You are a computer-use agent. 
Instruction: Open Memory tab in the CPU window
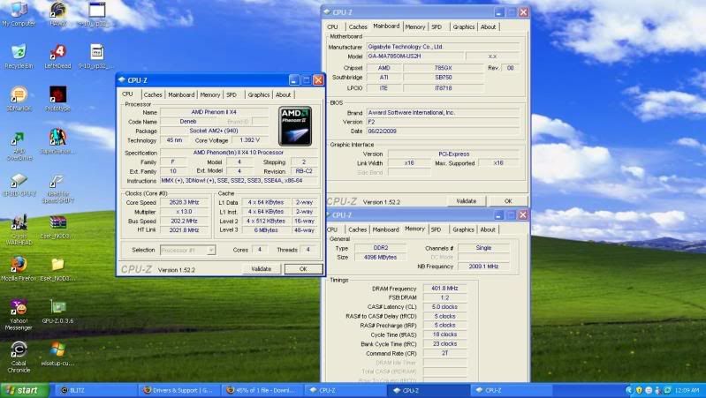(x=210, y=95)
